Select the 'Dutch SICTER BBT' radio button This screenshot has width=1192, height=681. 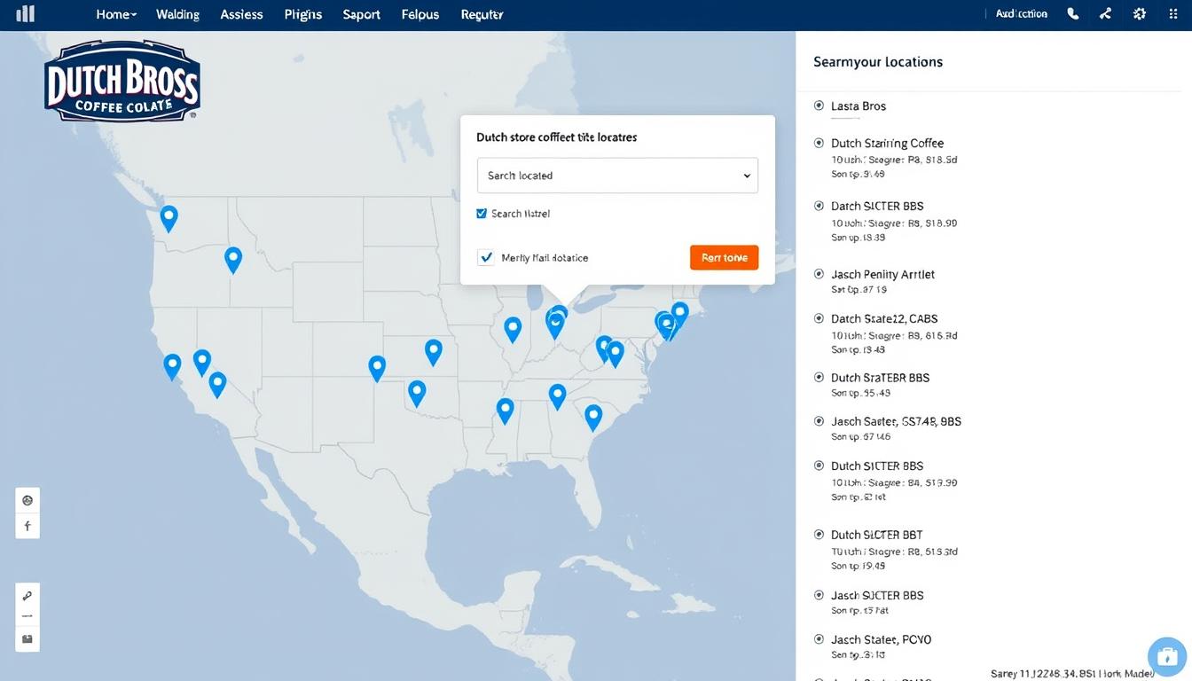click(x=819, y=535)
